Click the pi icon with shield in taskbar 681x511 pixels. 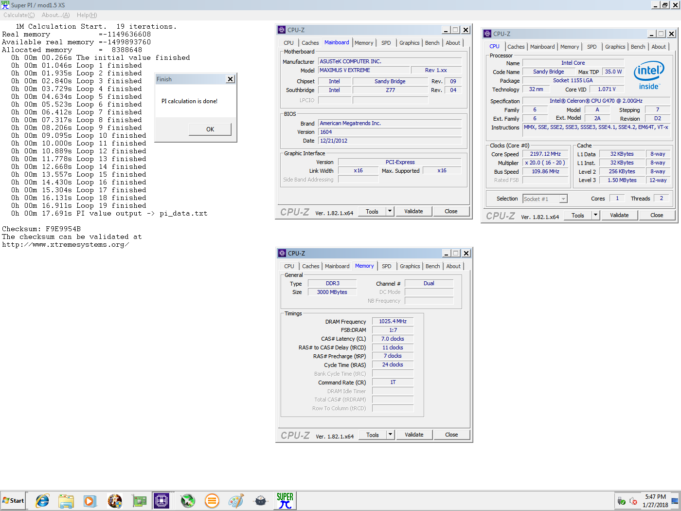115,501
